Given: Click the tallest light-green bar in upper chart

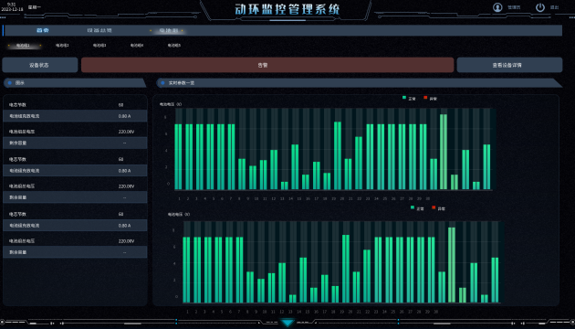Looking at the screenshot, I should 444,152.
